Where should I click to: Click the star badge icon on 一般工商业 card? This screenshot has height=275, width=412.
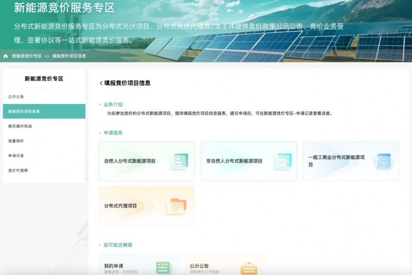(x=383, y=161)
